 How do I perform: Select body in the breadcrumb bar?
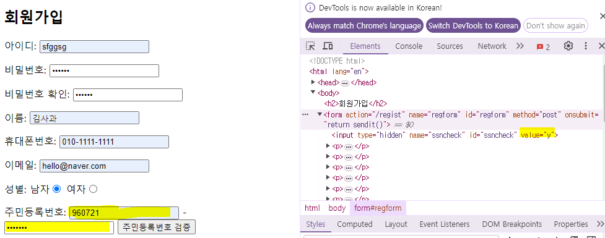coord(337,208)
